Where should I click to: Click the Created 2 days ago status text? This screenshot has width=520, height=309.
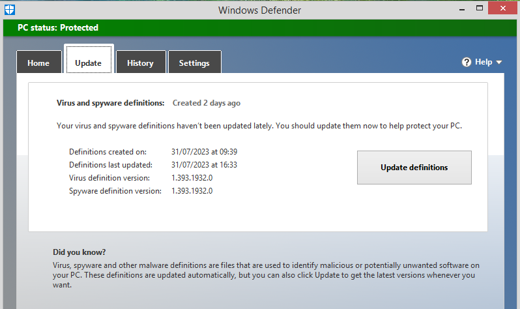[207, 103]
